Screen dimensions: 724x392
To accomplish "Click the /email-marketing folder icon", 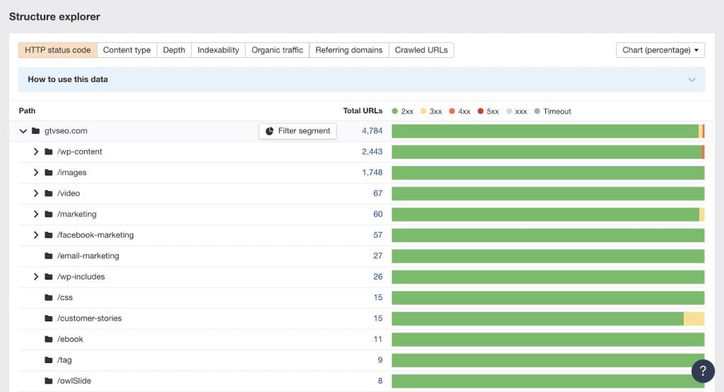I will [x=49, y=256].
